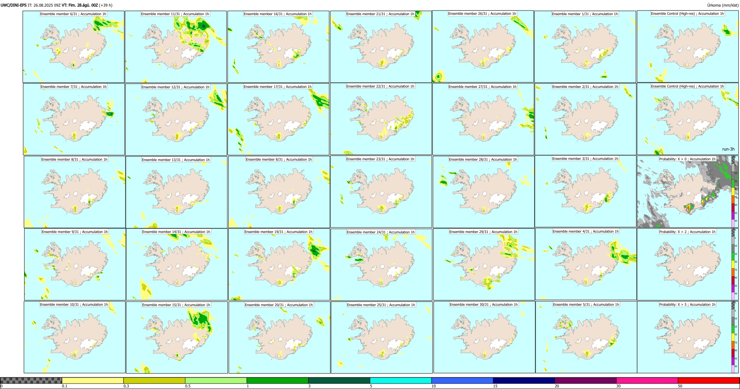The image size is (740, 389).
Task: Click the navy 15–20 legend swatch
Action: [x=524, y=380]
